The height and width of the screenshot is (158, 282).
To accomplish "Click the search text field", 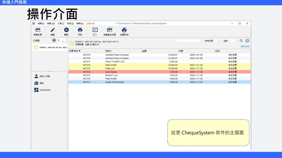I will point(188,41).
